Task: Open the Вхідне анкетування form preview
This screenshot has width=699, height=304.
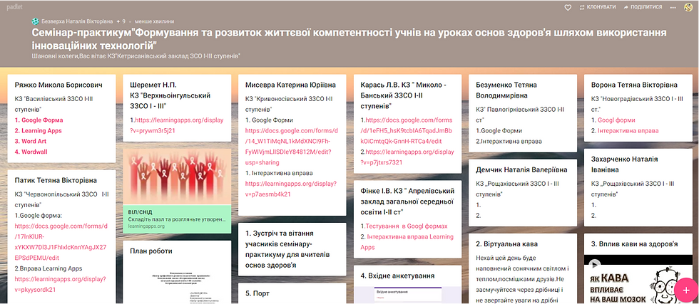Action: pyautogui.click(x=407, y=295)
